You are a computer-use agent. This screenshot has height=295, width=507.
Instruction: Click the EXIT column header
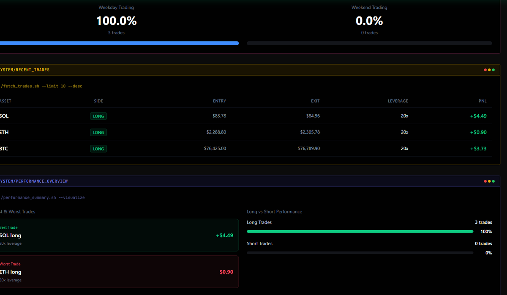315,101
